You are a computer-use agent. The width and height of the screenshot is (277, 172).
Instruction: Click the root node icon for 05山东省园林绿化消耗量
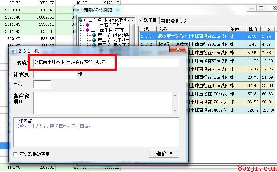(80, 20)
